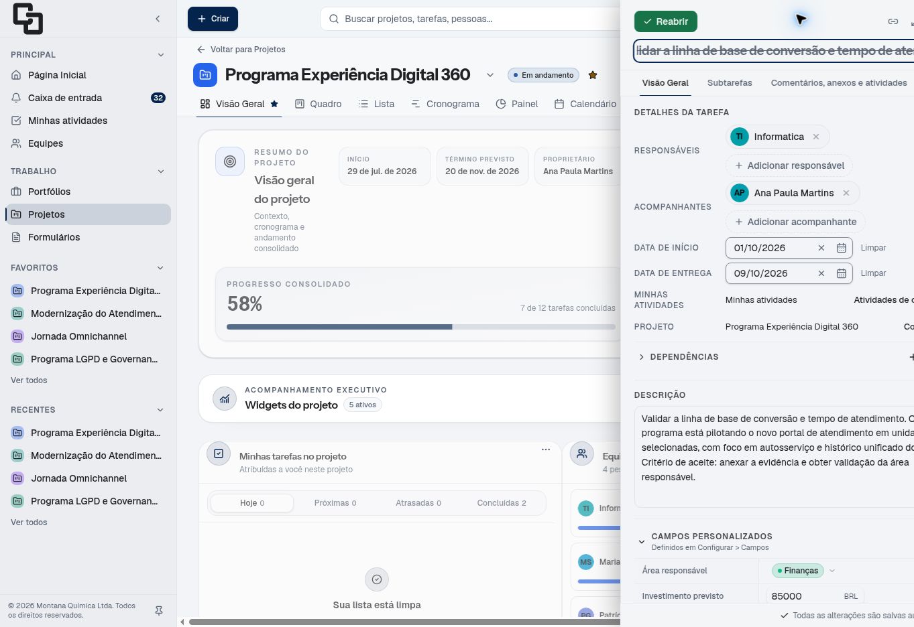Switch to the Cronograma view tab

click(445, 104)
